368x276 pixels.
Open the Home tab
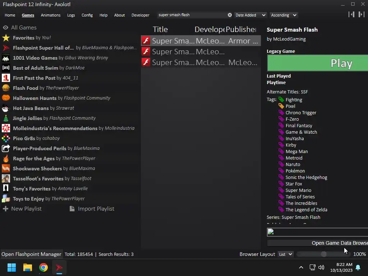10,15
